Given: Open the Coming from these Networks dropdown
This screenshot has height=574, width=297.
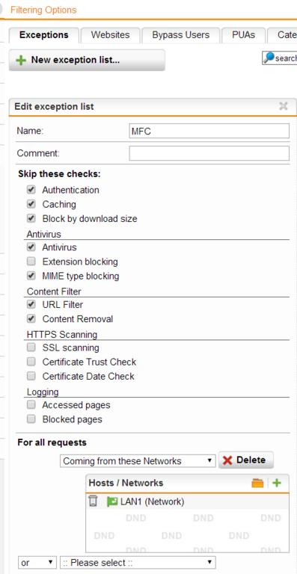Looking at the screenshot, I should [x=138, y=461].
